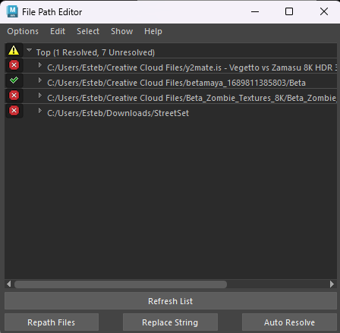Click the Auto Resolve button
340x333 pixels.
[x=289, y=322]
